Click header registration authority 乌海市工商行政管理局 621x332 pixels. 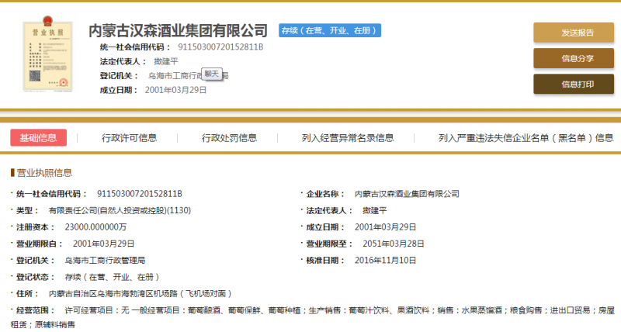188,75
